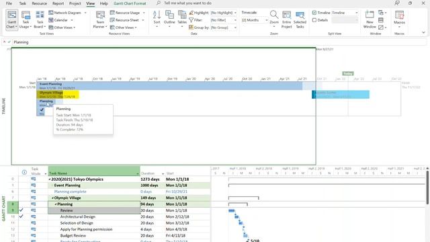Open the Help tab
Screen dimensions: 430x242
tap(103, 3)
